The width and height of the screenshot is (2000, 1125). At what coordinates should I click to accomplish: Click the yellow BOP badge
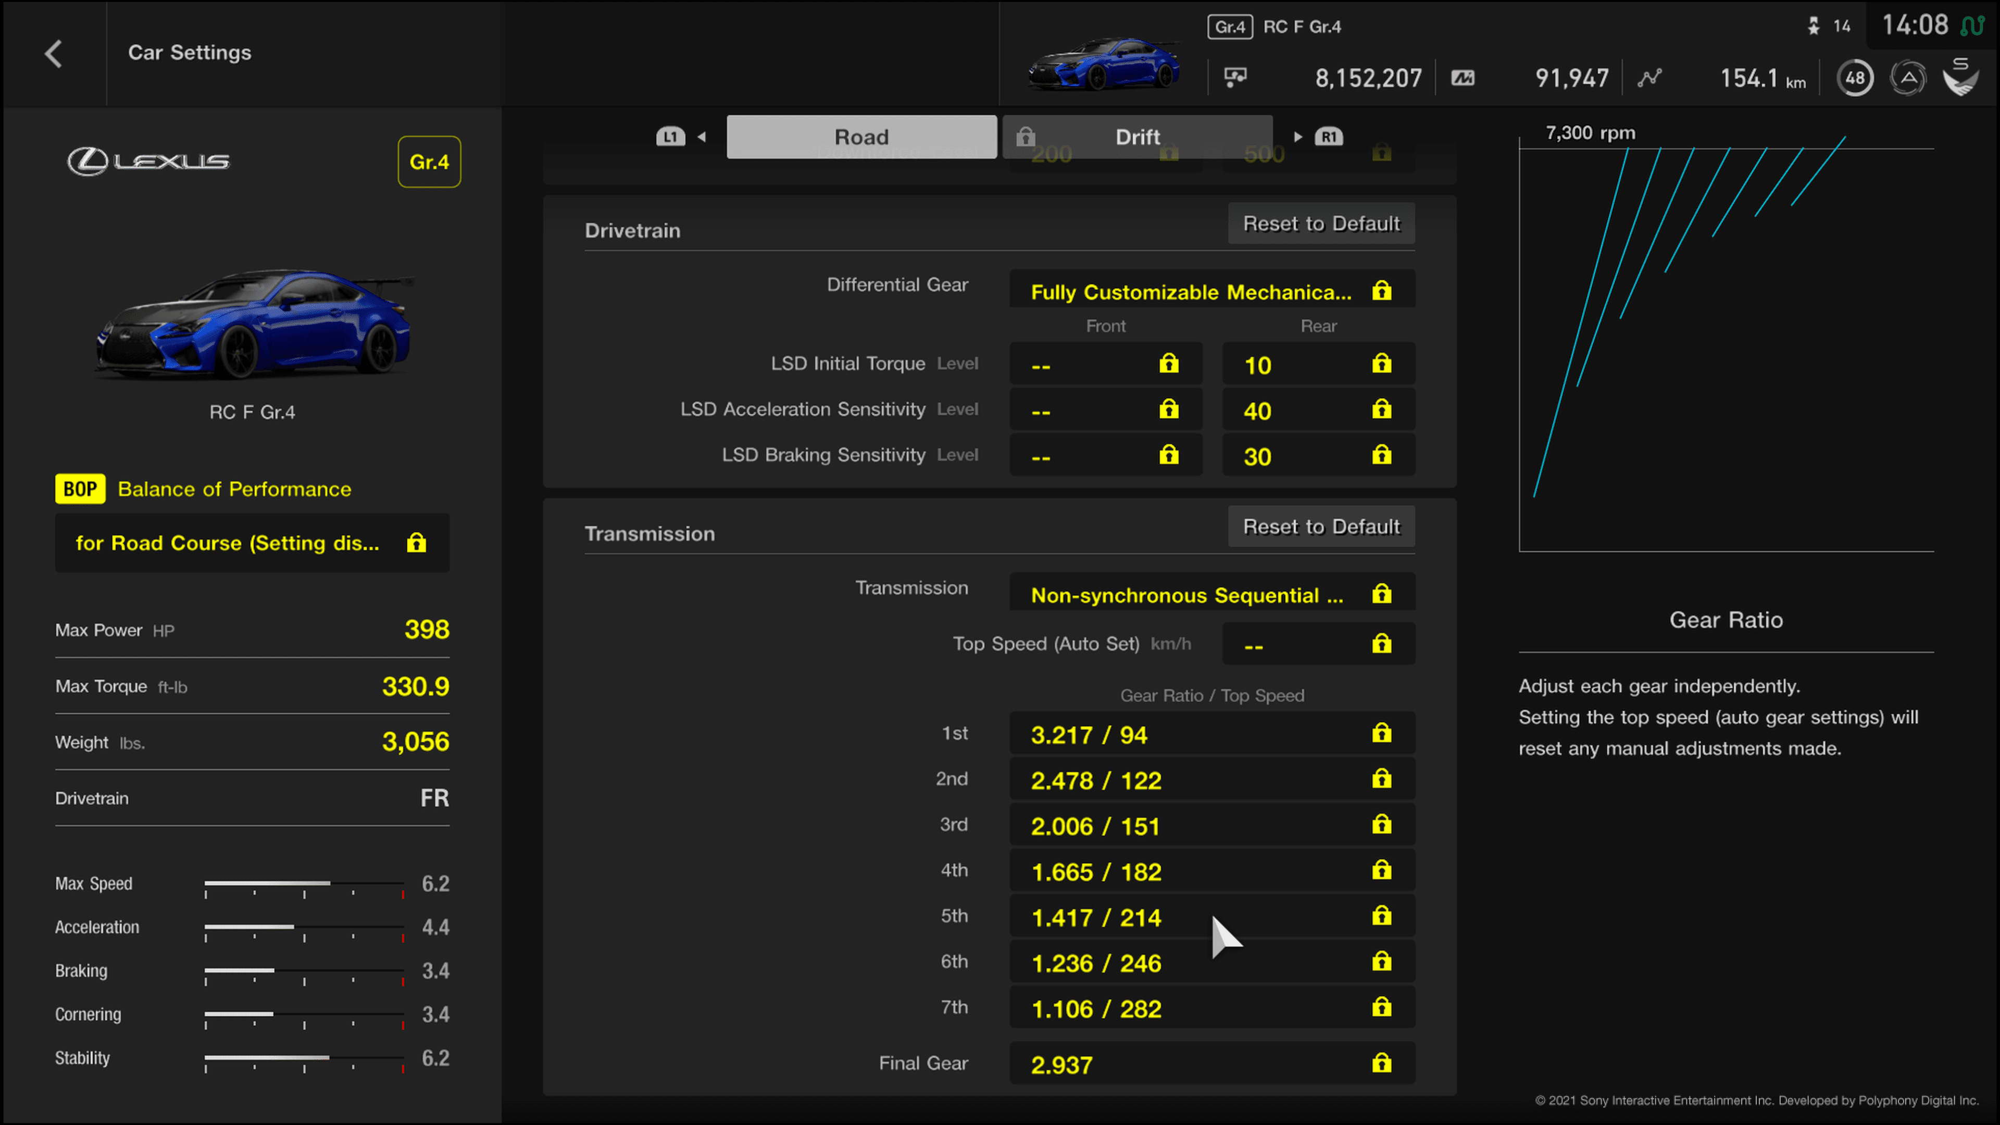coord(80,489)
